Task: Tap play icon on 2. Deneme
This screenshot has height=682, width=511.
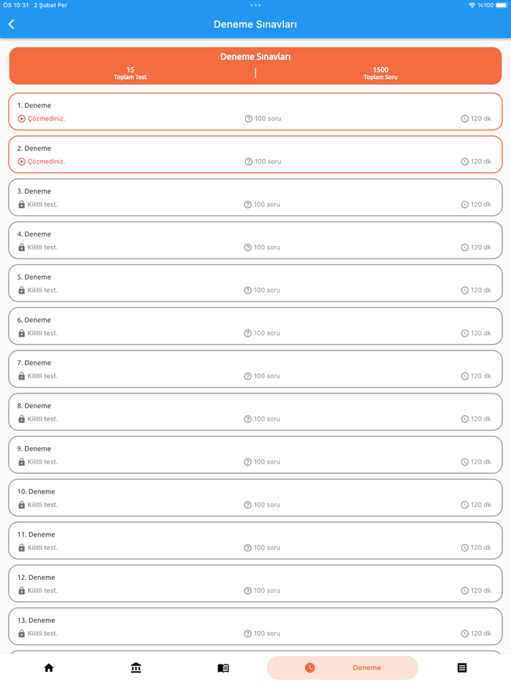Action: (22, 161)
